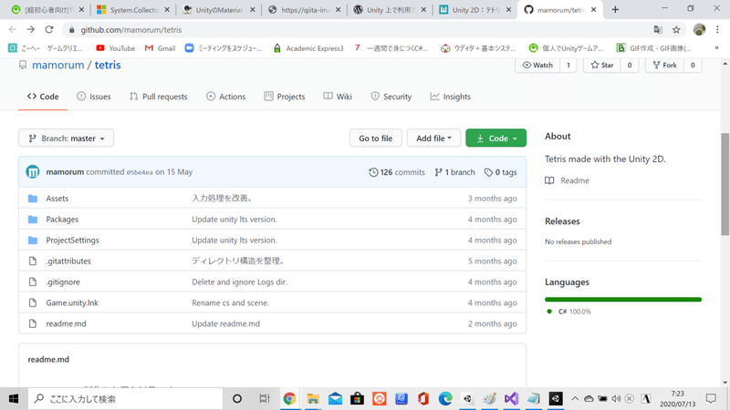This screenshot has width=730, height=410.
Task: Open the stargazers count next to Star
Action: [x=630, y=65]
